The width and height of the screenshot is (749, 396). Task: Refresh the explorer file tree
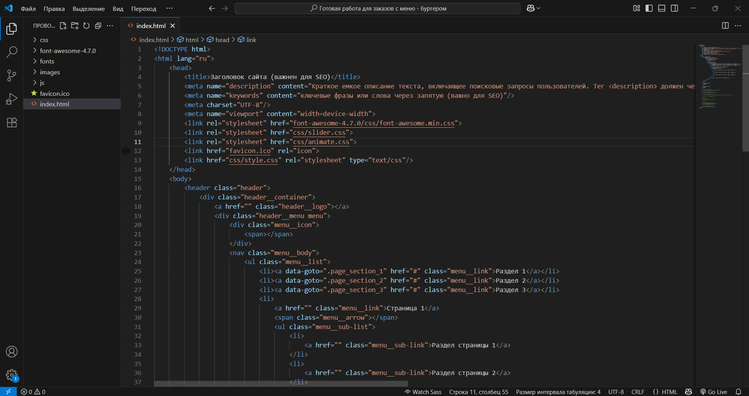[x=86, y=26]
